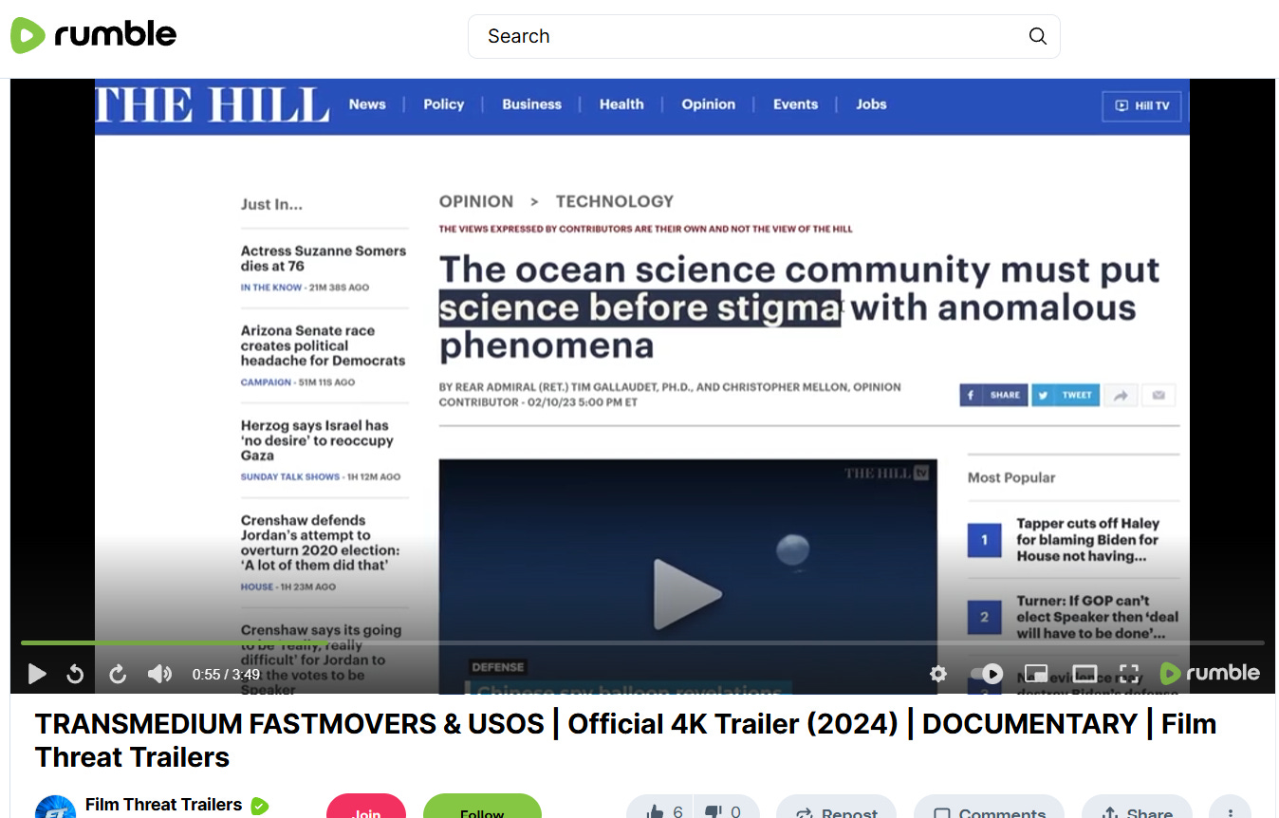Mute the video volume speaker icon
This screenshot has height=818, width=1279.
click(x=159, y=674)
